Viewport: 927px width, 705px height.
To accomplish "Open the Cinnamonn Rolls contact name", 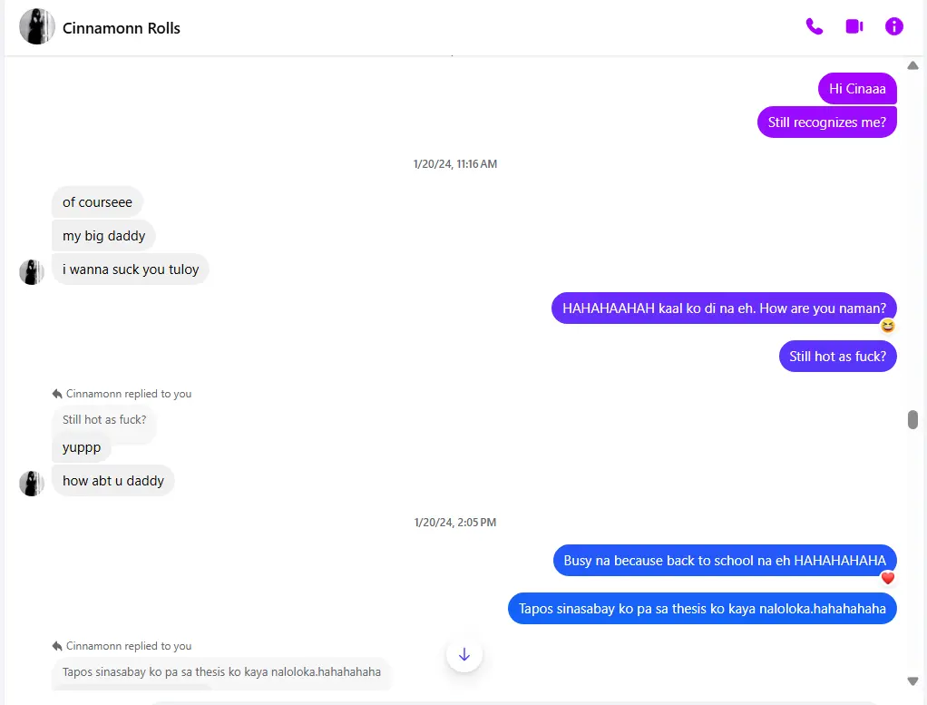I will [122, 28].
